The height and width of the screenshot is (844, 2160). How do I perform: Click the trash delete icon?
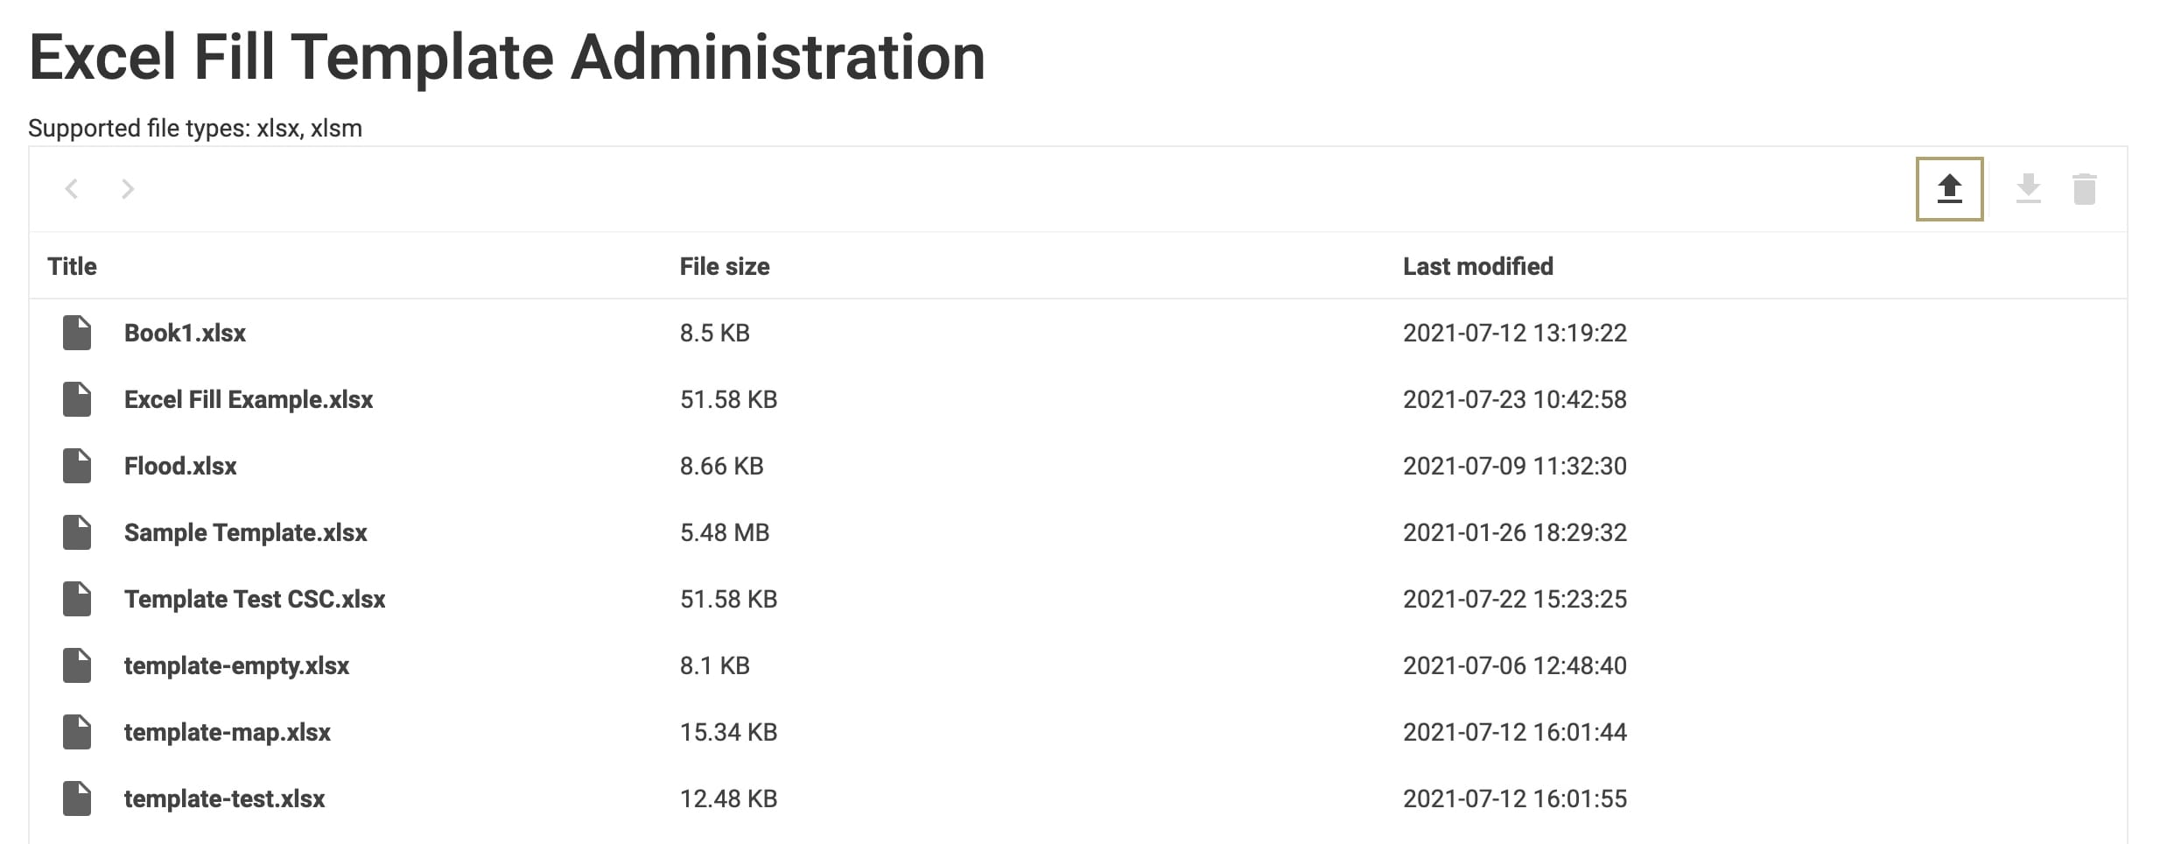(2084, 189)
